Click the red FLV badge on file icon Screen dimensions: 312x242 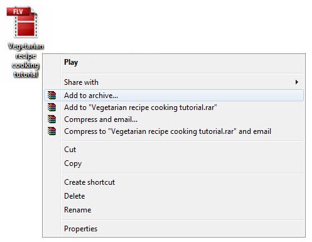point(18,11)
